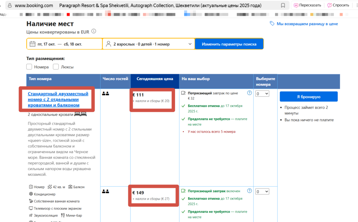Click the calendar icon in date field

32,44
